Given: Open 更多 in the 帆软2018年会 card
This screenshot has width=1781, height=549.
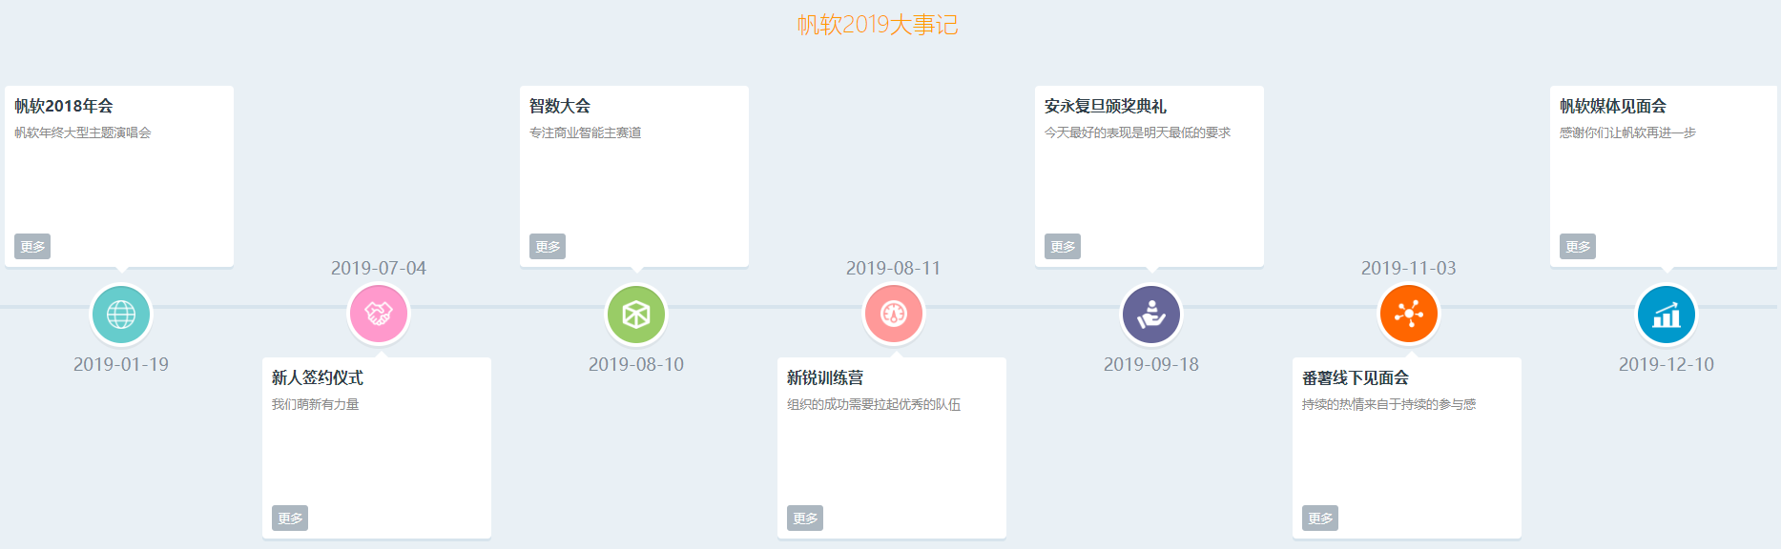Looking at the screenshot, I should [x=32, y=247].
